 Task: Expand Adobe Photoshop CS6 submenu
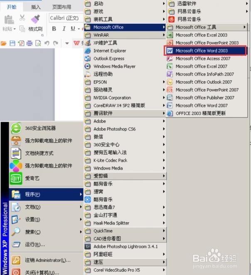point(125,129)
